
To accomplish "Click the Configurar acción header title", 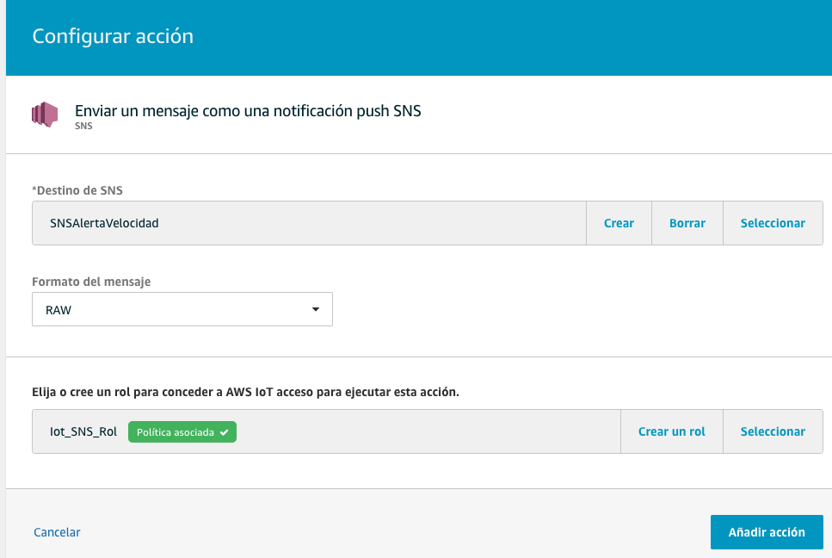I will [113, 36].
